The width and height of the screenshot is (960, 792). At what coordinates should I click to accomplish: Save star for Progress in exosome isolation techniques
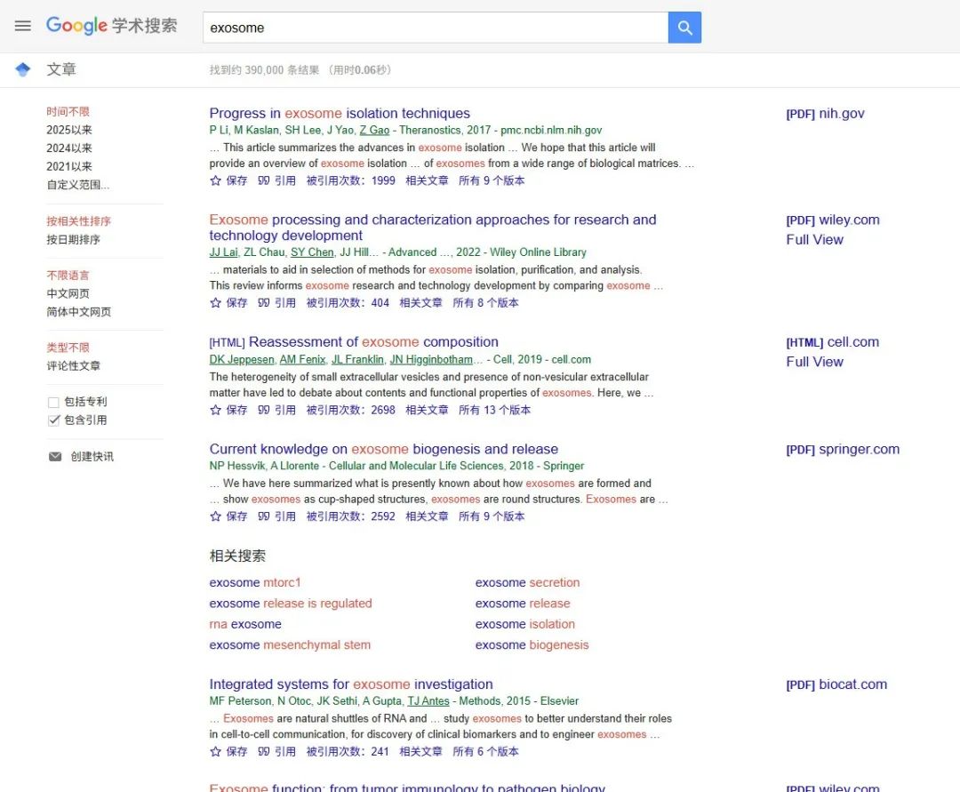pyautogui.click(x=215, y=180)
